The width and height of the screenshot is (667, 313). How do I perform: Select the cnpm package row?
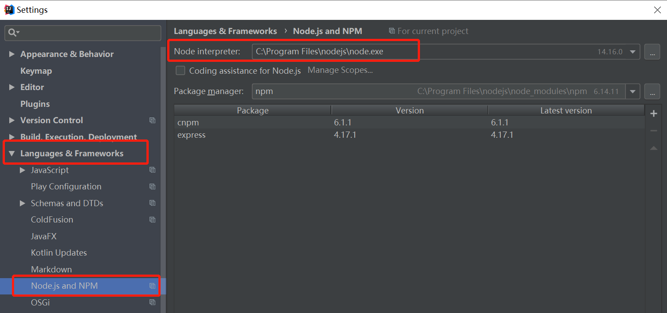tap(409, 122)
